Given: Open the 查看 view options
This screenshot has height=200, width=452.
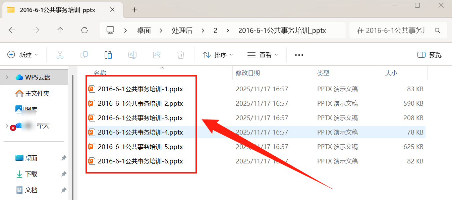Looking at the screenshot, I should click(263, 54).
